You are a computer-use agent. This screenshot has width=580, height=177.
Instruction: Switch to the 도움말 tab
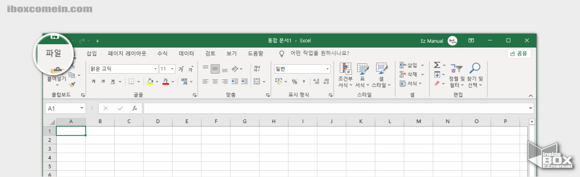pos(256,53)
